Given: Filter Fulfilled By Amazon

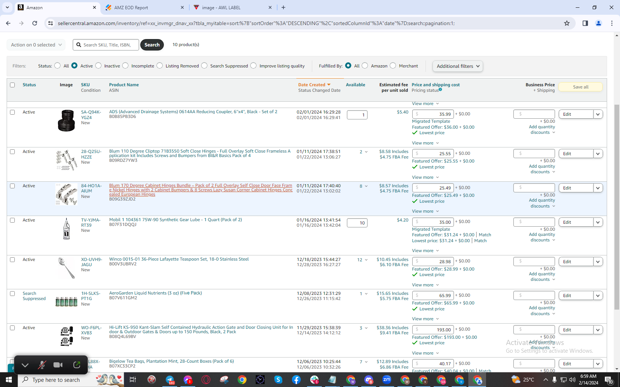Looking at the screenshot, I should [365, 66].
